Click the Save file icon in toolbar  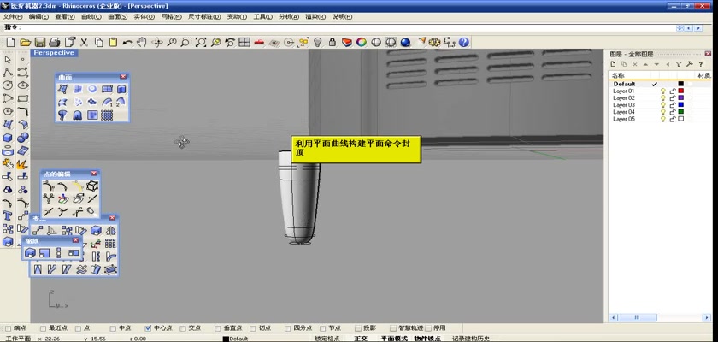point(40,42)
